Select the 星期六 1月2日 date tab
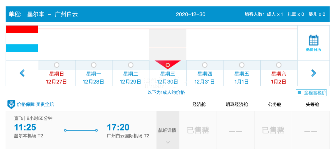This screenshot has width=332, height=164. click(279, 78)
